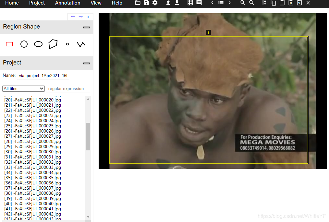Pick the polygon region shape tool
This screenshot has height=222, width=329.
click(53, 44)
